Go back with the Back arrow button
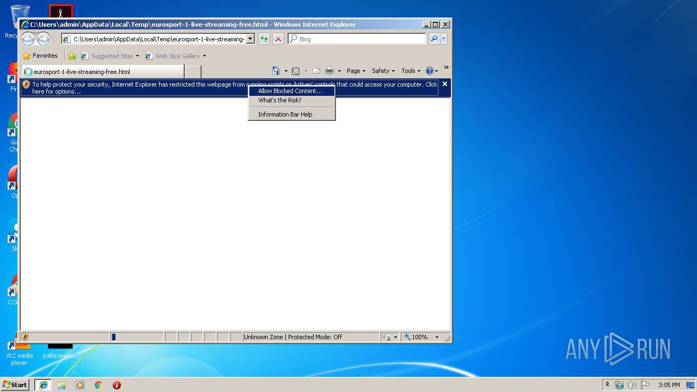This screenshot has width=697, height=392. [x=28, y=39]
